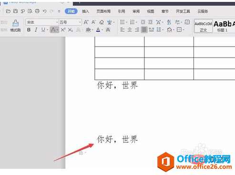The image size is (235, 175).
Task: Align paragraph text right
Action: (x=137, y=29)
